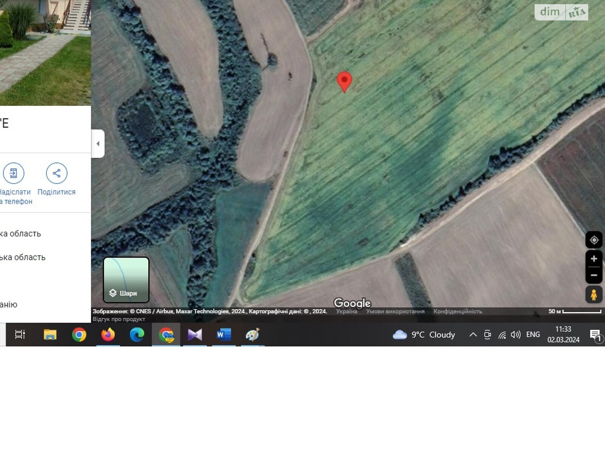Screen dimensions: 605x454
Task: Activate Street View pegman icon
Action: click(594, 295)
